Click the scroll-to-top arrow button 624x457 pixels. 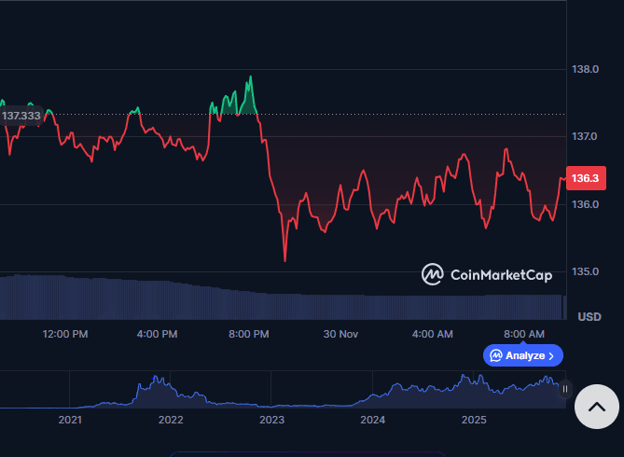click(597, 407)
